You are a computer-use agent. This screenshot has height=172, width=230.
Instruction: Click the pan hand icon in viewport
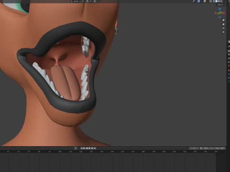pos(223,24)
